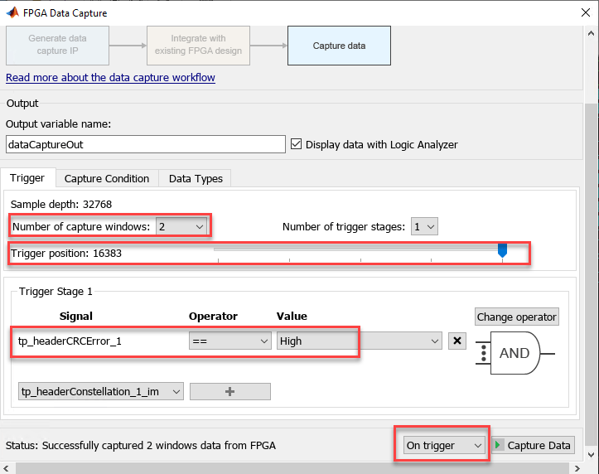Switch to the Data Types tab
The image size is (599, 474).
[196, 178]
